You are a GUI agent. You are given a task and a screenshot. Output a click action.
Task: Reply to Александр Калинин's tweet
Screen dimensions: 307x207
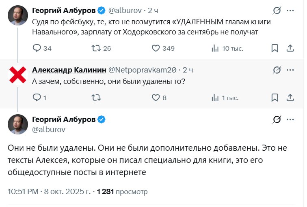37,98
